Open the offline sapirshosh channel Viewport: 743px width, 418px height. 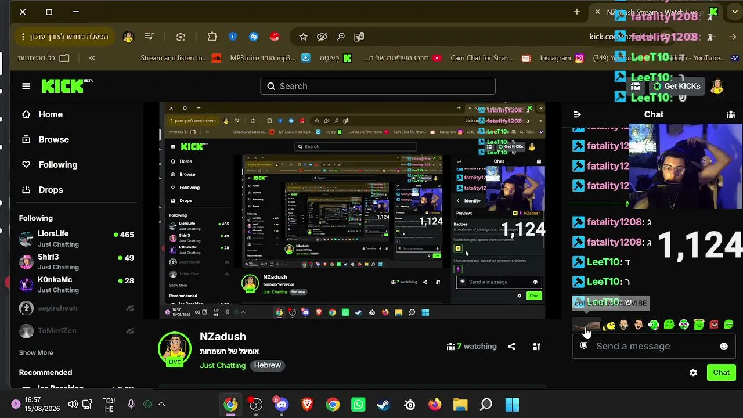tap(77, 308)
